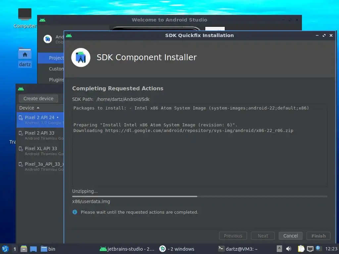
Task: Open the dartz home folder desktop icon
Action: tap(24, 58)
